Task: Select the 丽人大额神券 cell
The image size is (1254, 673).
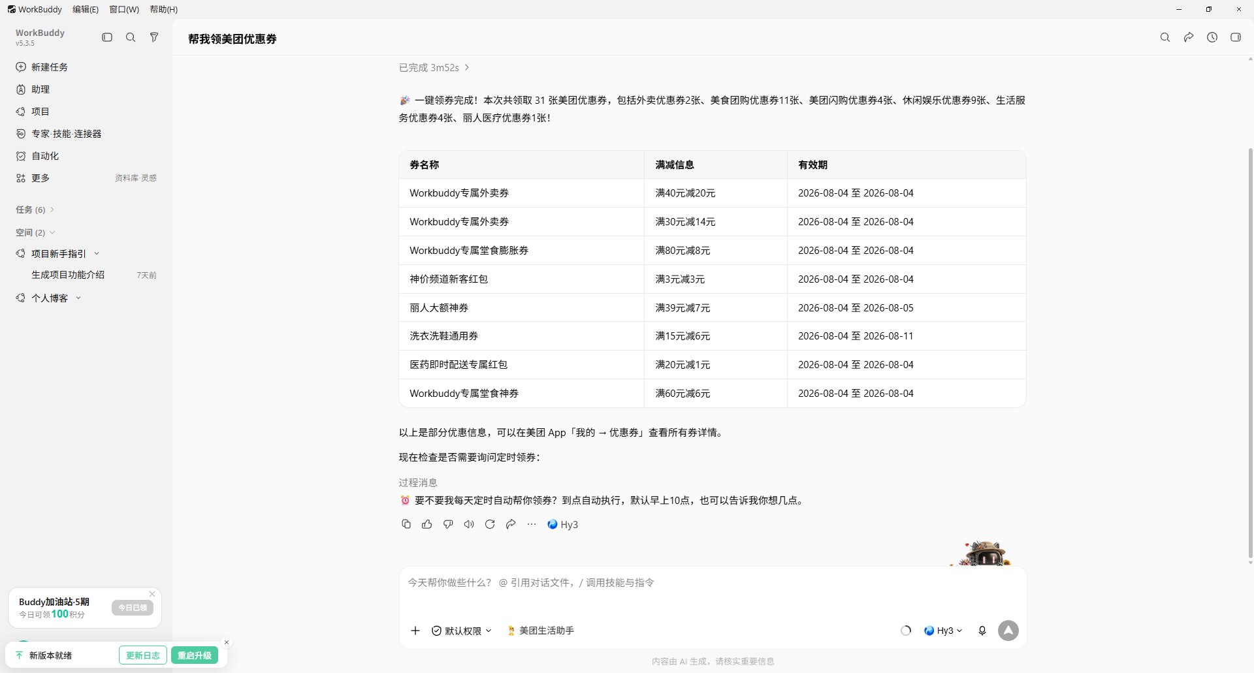Action: (x=521, y=308)
